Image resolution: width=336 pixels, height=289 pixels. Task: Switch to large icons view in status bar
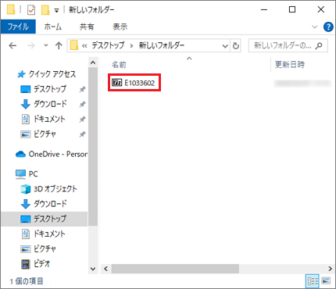[x=326, y=281]
